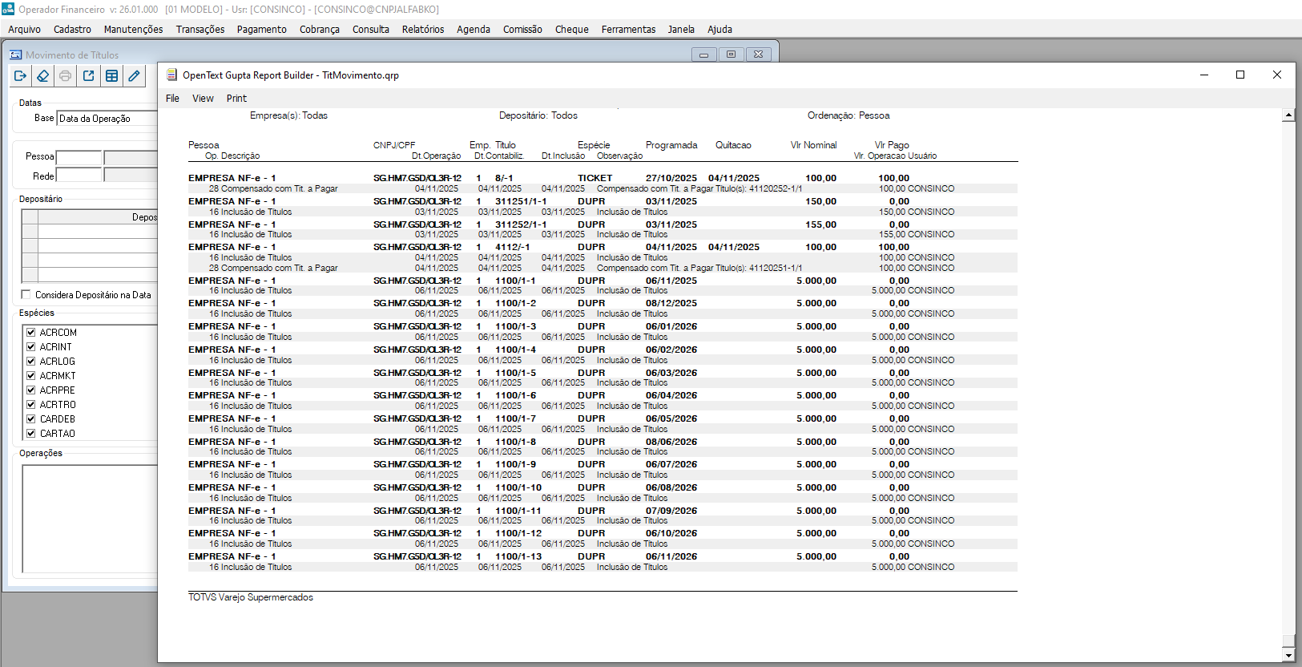Image resolution: width=1302 pixels, height=667 pixels.
Task: Click the Rede code input field
Action: click(x=79, y=176)
